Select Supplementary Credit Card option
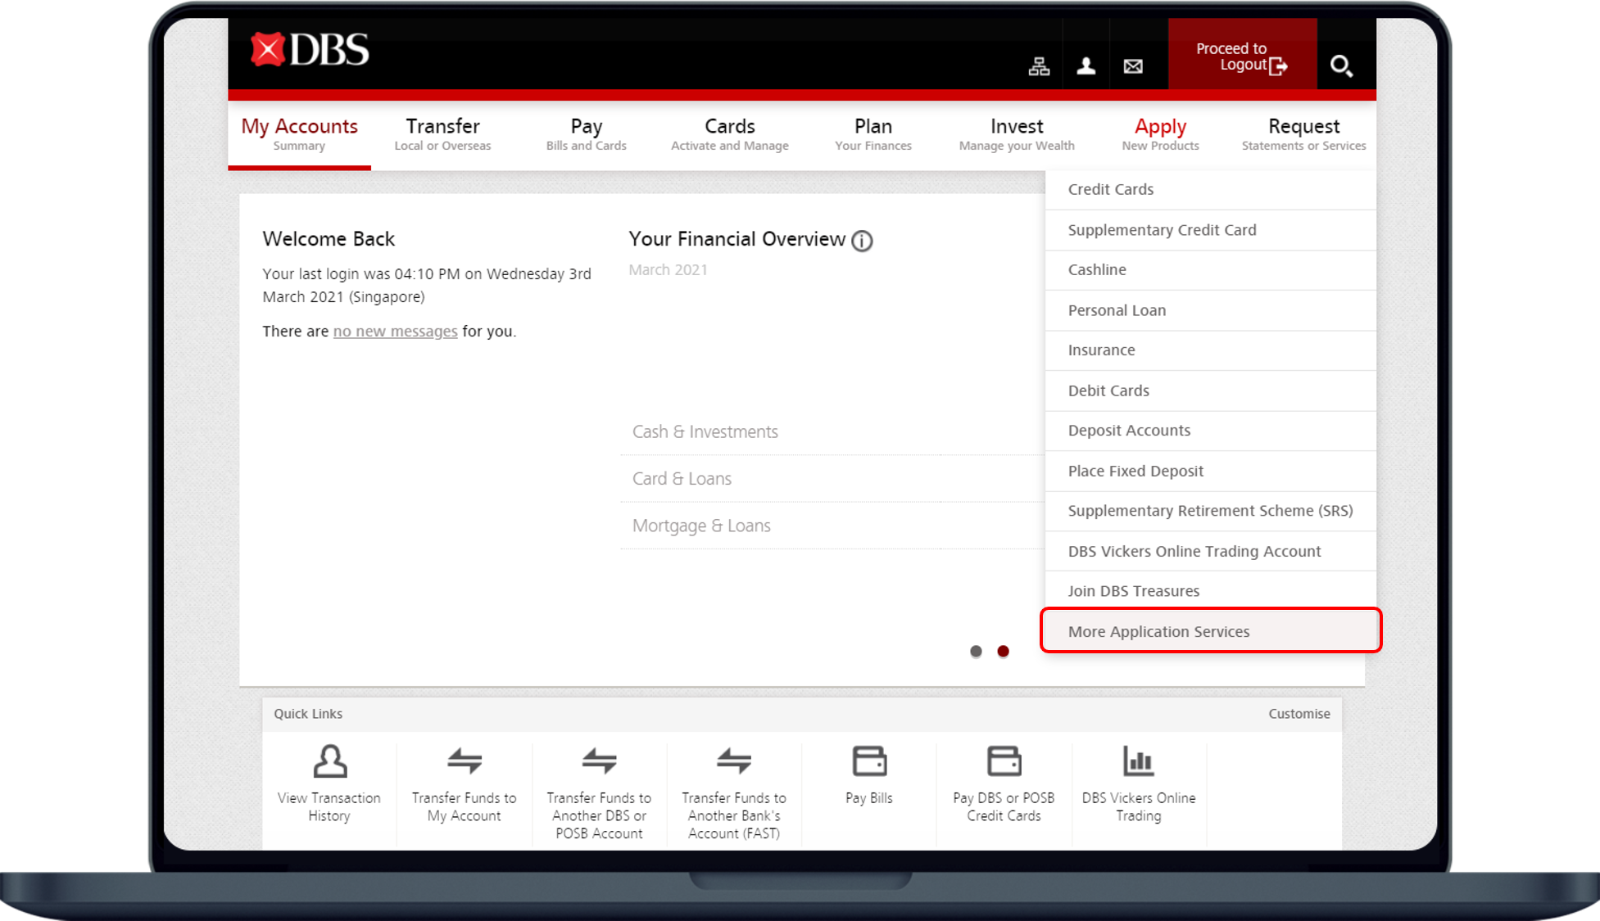 1211,230
